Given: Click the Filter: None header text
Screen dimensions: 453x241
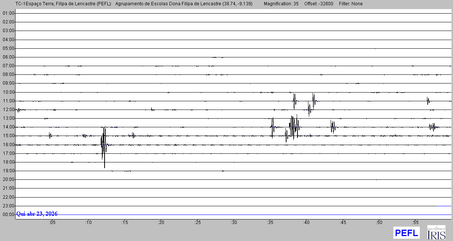Looking at the screenshot, I should pyautogui.click(x=351, y=4).
